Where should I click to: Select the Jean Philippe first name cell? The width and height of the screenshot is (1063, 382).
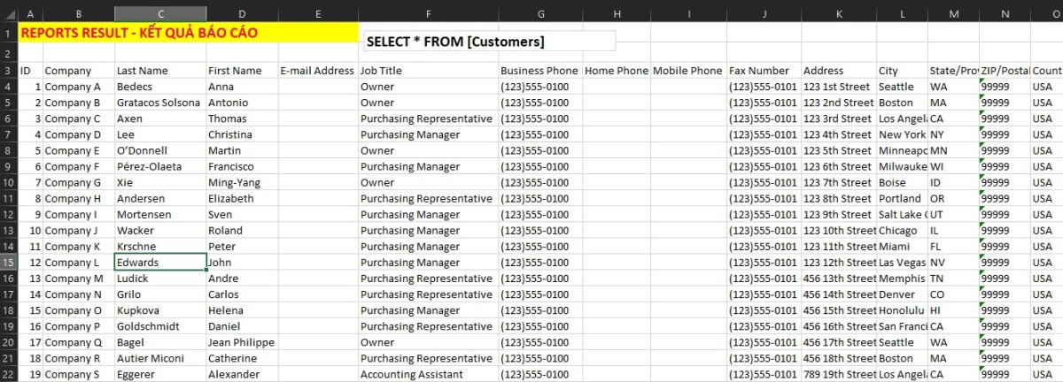[x=242, y=342]
